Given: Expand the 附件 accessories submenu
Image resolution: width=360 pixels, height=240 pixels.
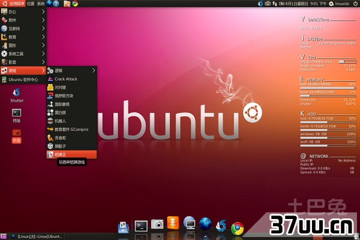Looking at the screenshot, I should tap(23, 20).
